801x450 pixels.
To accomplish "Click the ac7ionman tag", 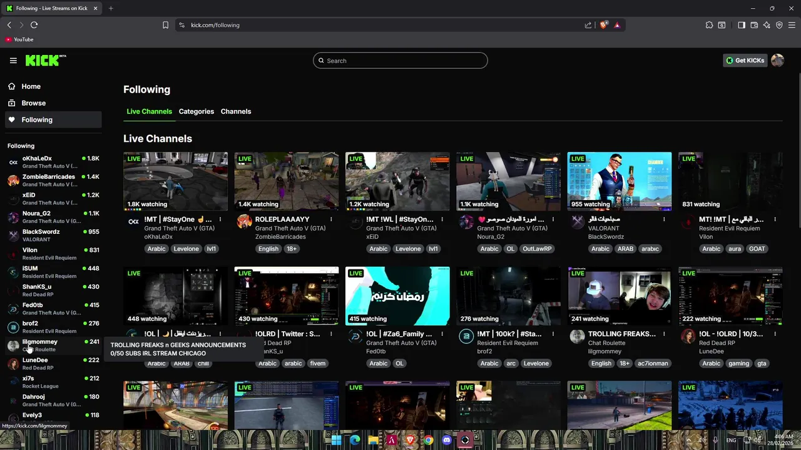I will pyautogui.click(x=653, y=363).
